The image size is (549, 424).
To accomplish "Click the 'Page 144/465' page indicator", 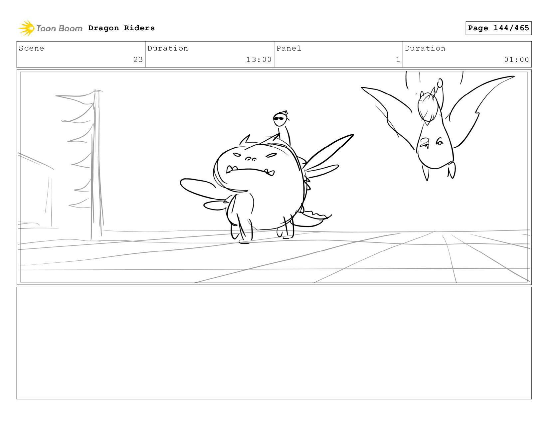I will click(x=498, y=28).
